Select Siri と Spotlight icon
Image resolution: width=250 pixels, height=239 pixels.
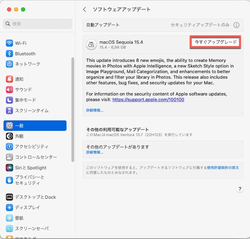(x=9, y=168)
